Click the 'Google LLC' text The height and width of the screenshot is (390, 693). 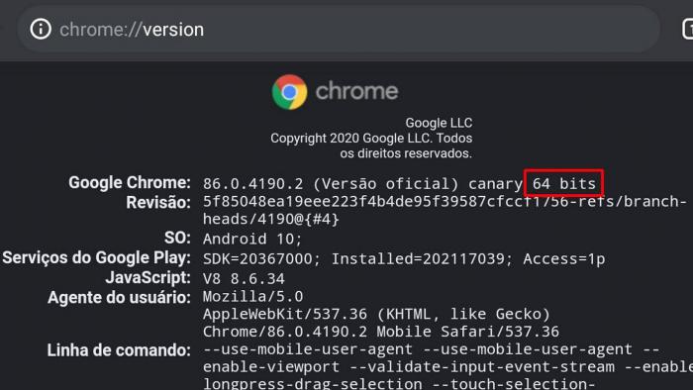coord(439,123)
